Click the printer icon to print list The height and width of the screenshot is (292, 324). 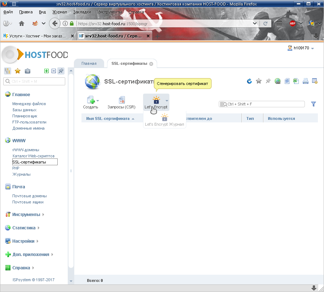coord(305,81)
